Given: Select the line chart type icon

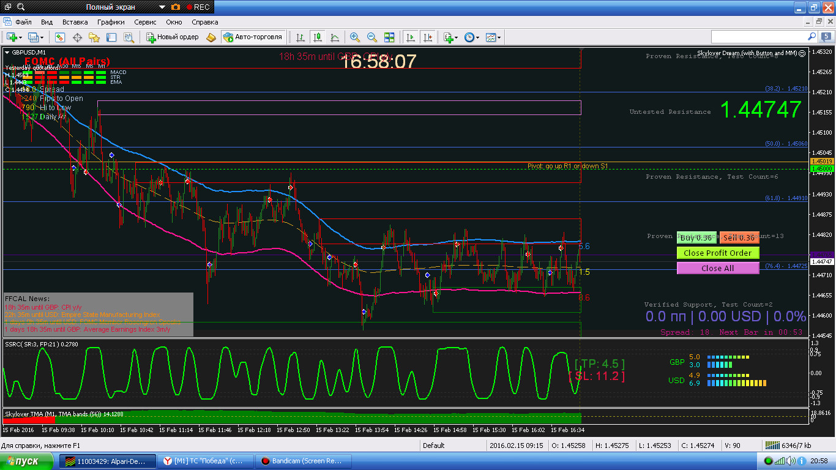Looking at the screenshot, I should point(335,37).
